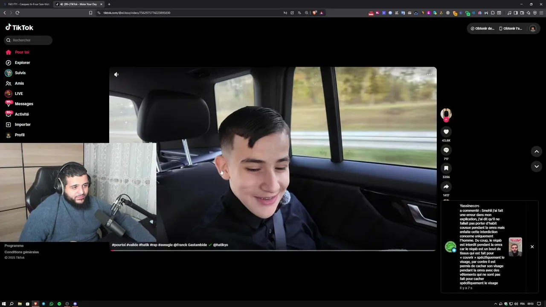Share the video using the arrow icon
This screenshot has width=546, height=307.
(x=446, y=187)
